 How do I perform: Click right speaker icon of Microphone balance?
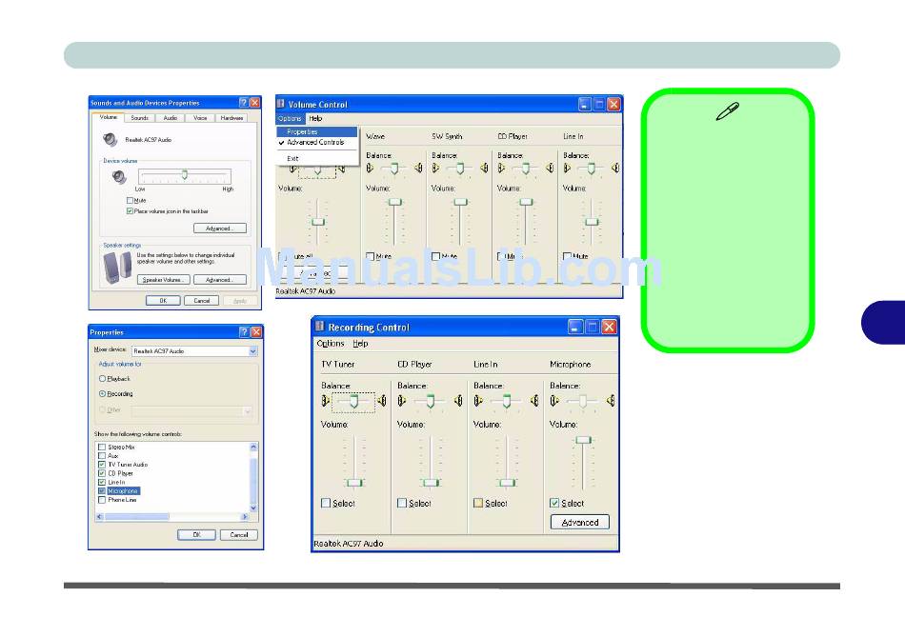click(609, 402)
